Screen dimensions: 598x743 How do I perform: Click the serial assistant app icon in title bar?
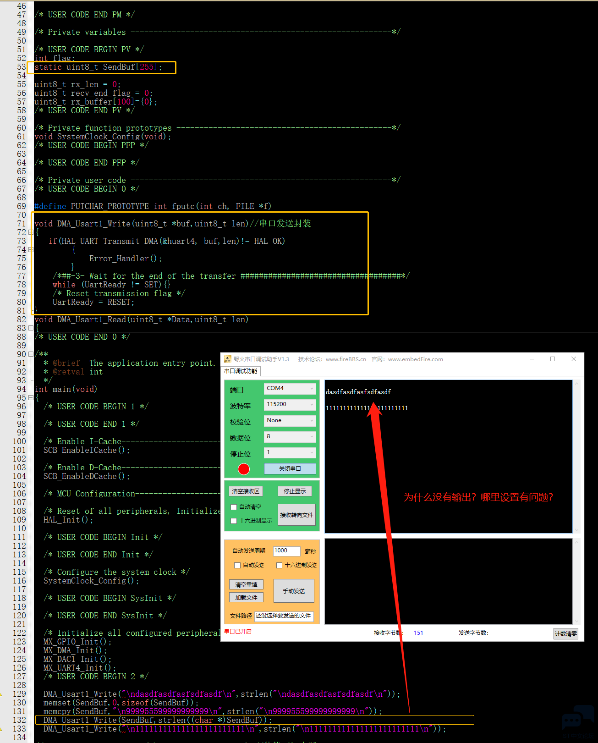click(227, 359)
